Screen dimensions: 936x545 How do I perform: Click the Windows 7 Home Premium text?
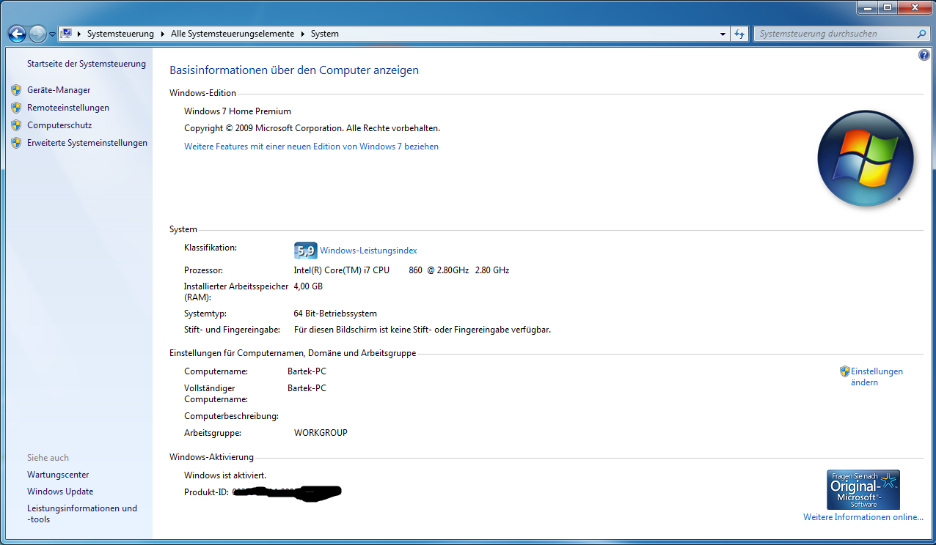click(238, 111)
